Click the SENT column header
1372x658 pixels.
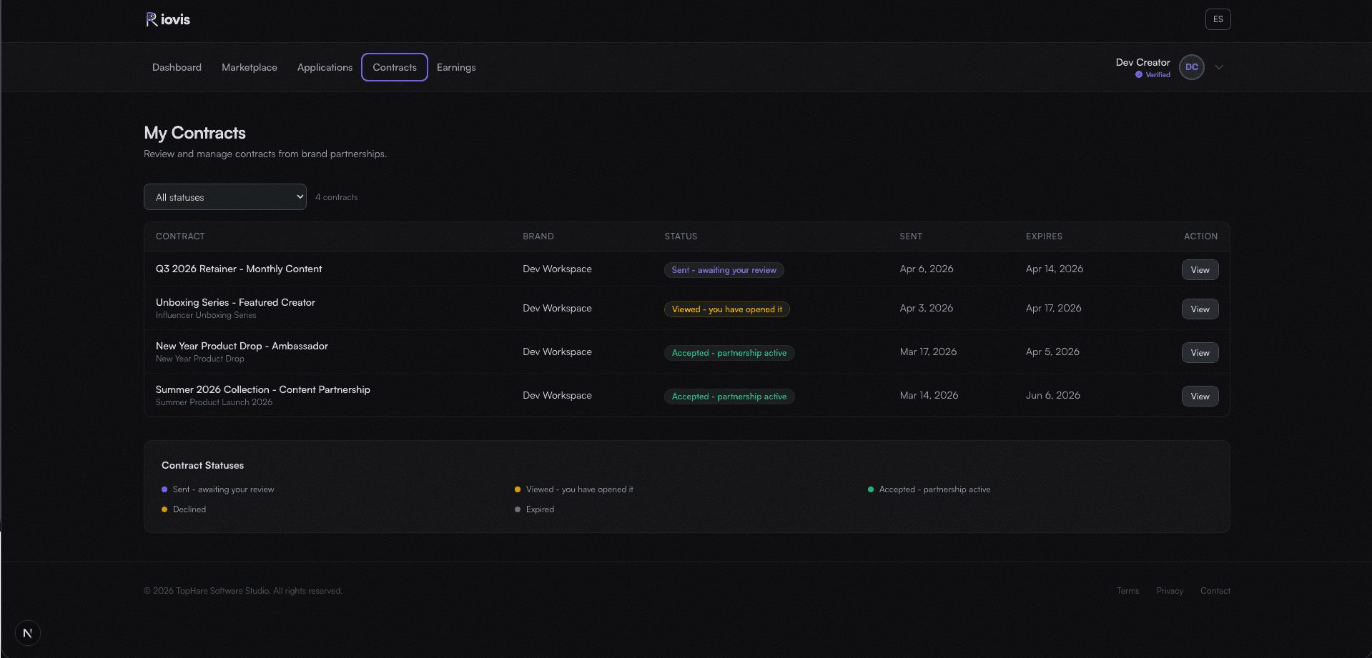[911, 236]
